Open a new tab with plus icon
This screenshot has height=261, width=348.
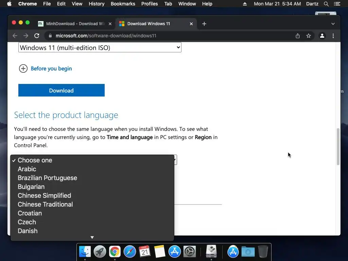[204, 24]
